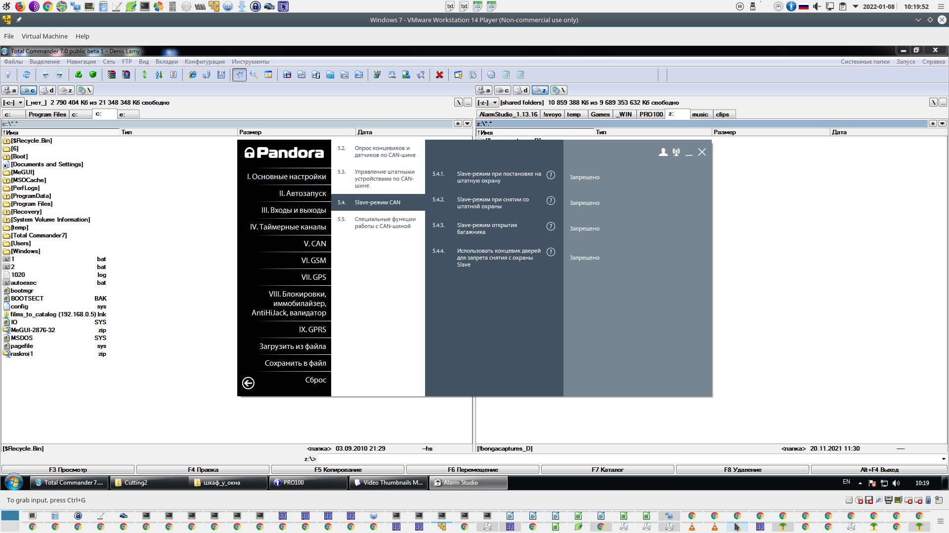
Task: Expand the command line history dropdown arrow
Action: coord(943,459)
